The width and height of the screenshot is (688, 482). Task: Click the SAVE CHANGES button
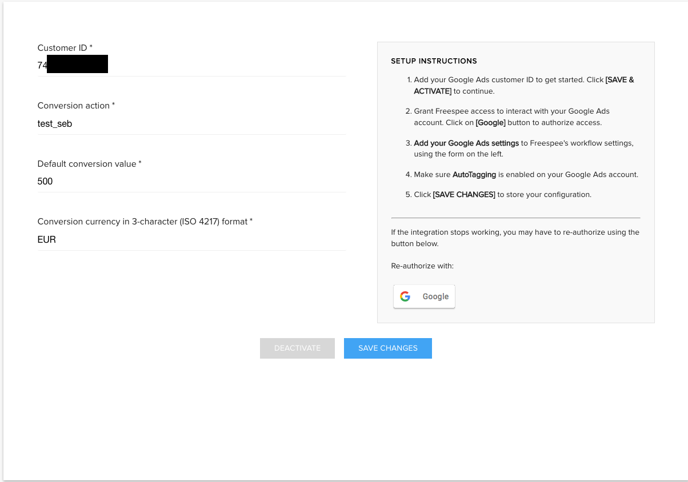click(x=388, y=348)
